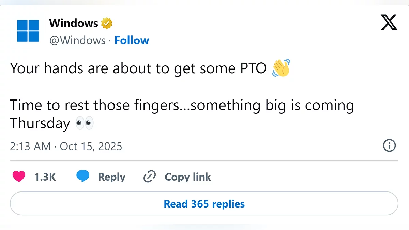Click the Reply text label
This screenshot has width=409, height=230.
(111, 177)
